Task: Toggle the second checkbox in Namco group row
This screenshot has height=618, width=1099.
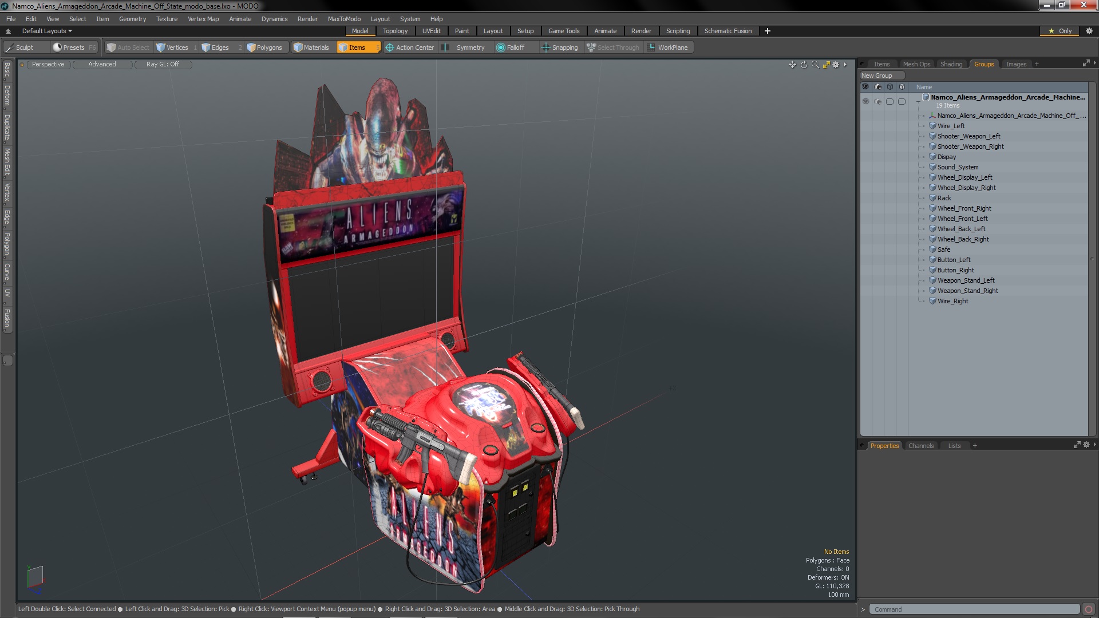Action: point(902,101)
